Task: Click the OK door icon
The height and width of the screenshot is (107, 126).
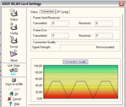Action: (x=11, y=94)
